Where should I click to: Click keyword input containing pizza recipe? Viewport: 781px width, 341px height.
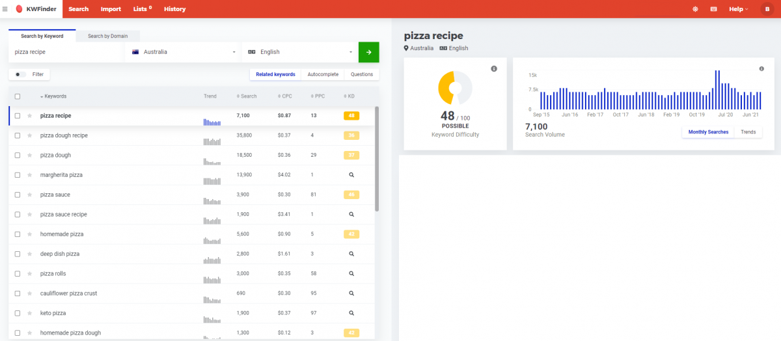click(66, 52)
